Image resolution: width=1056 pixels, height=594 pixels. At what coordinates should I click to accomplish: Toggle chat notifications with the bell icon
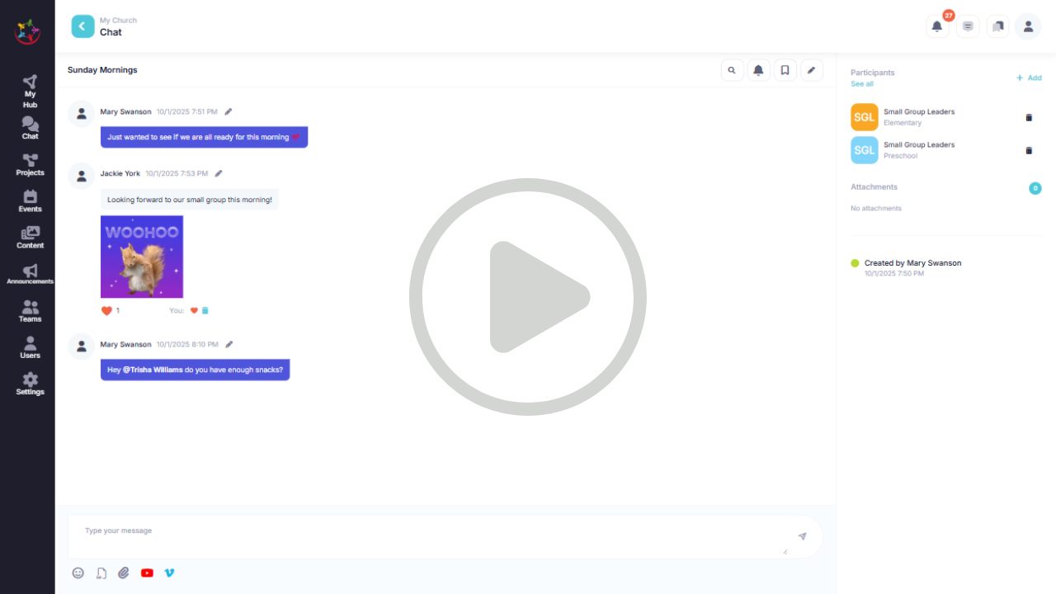point(758,71)
